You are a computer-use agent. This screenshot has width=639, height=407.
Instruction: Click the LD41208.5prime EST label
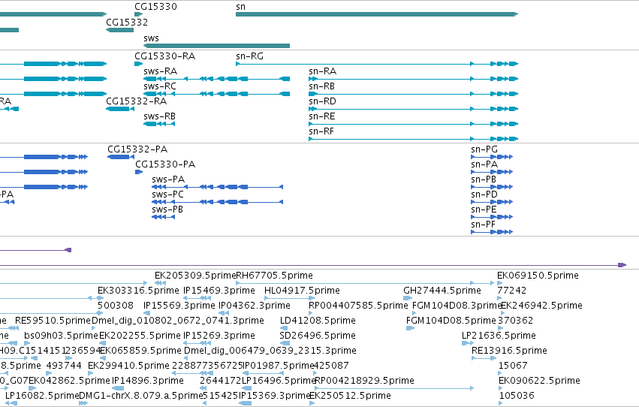pos(318,321)
